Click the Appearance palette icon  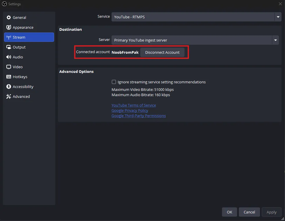[x=9, y=27]
